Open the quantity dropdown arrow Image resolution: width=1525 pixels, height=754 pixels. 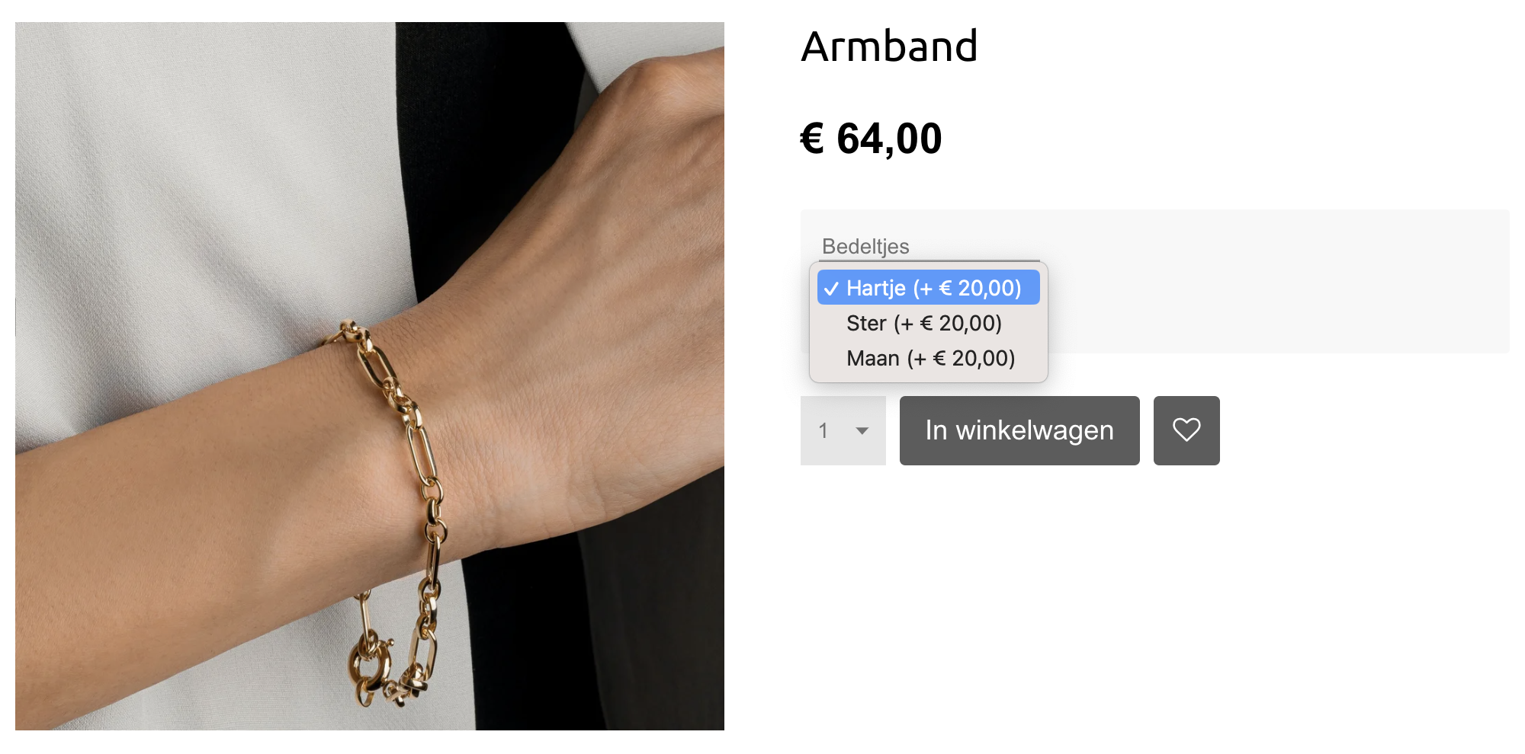pyautogui.click(x=862, y=431)
